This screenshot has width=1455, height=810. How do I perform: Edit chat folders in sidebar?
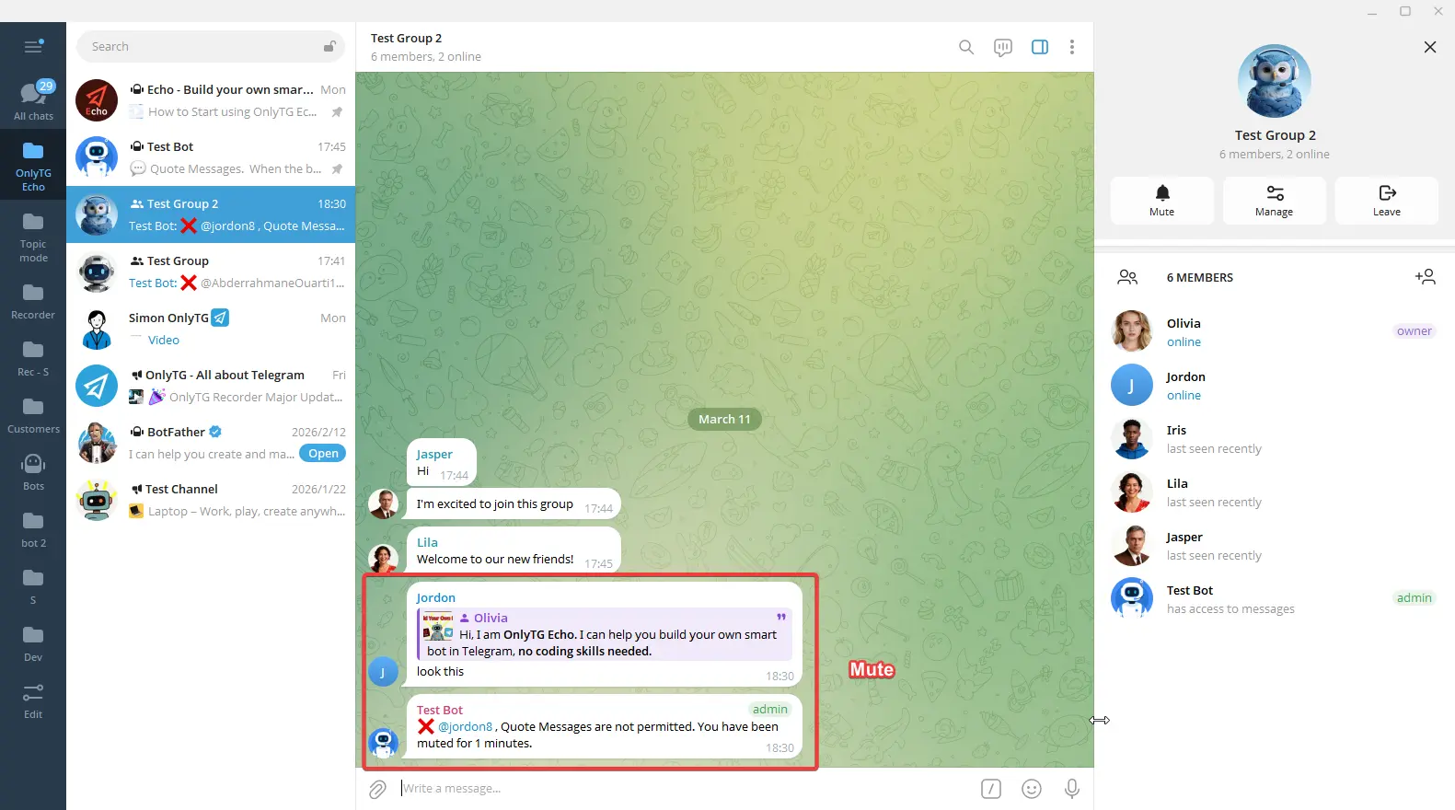coord(33,700)
